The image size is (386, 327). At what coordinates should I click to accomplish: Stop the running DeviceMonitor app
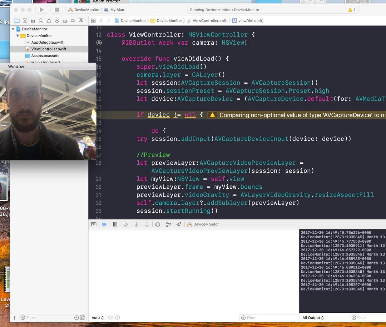pyautogui.click(x=56, y=10)
